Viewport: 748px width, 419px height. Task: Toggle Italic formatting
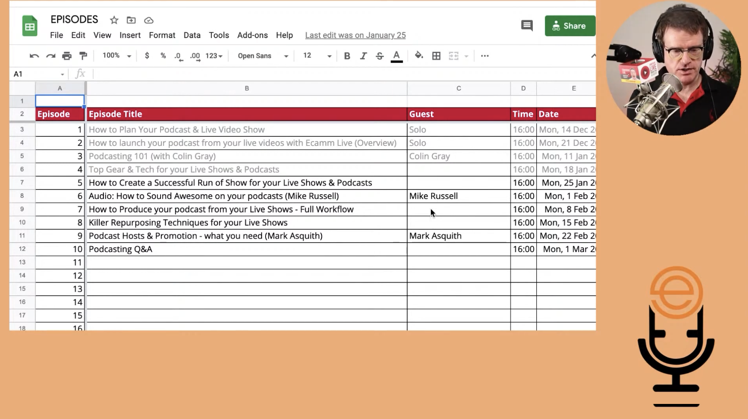click(363, 56)
